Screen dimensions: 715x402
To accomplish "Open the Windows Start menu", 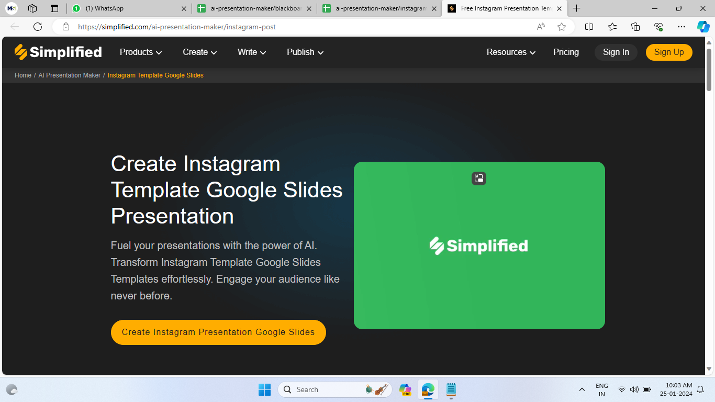I will pyautogui.click(x=264, y=389).
